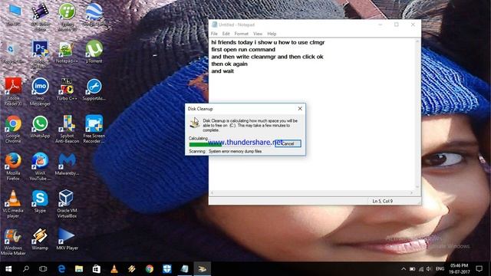Viewport: 491px width, 276px height.
Task: Open the SupportAssist desktop shortcut
Action: 94,89
